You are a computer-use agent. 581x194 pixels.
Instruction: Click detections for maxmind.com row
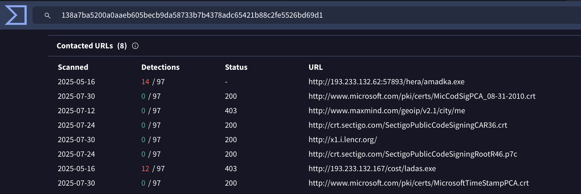click(151, 111)
